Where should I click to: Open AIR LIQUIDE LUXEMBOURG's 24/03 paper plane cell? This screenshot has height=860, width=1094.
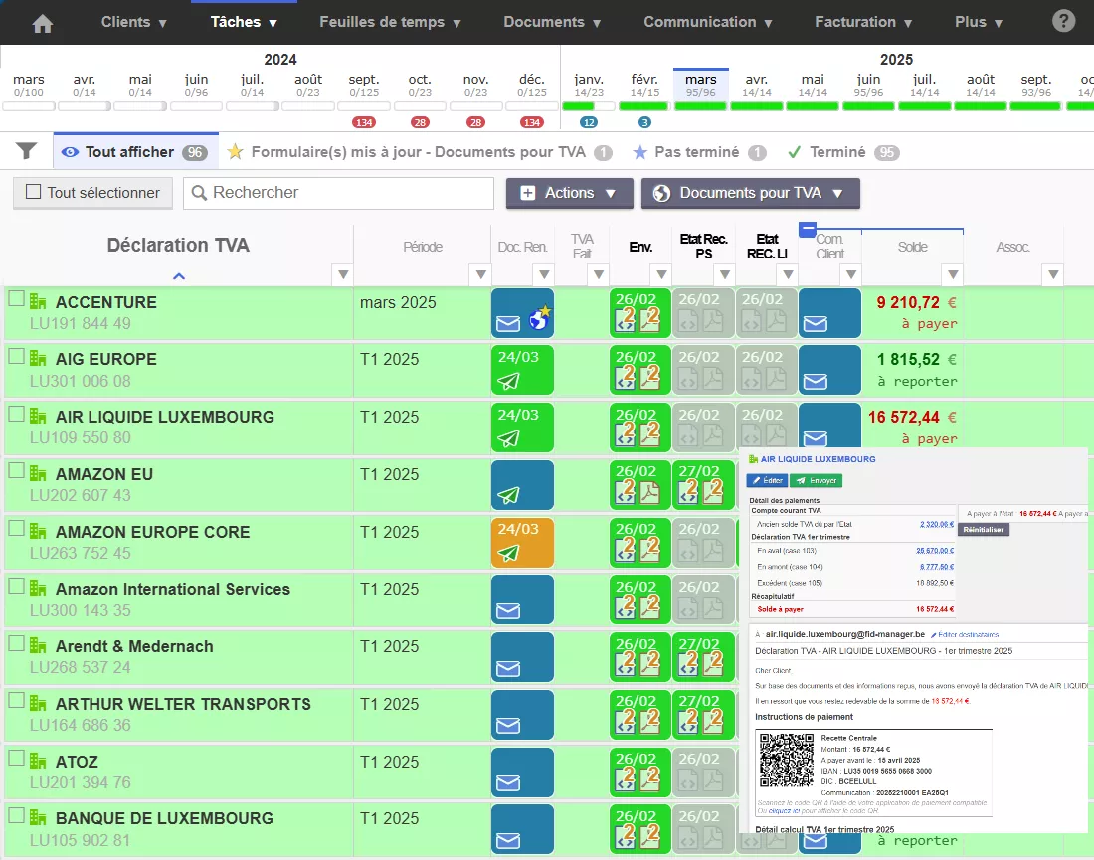[x=522, y=427]
